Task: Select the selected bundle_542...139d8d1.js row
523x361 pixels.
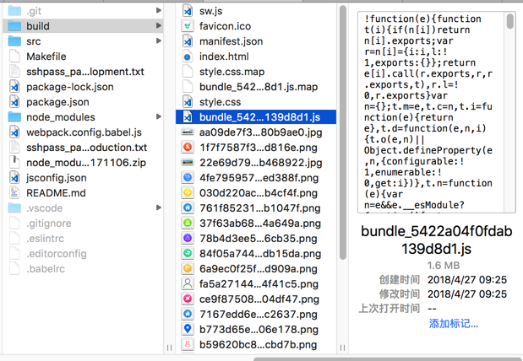Action: pyautogui.click(x=256, y=117)
